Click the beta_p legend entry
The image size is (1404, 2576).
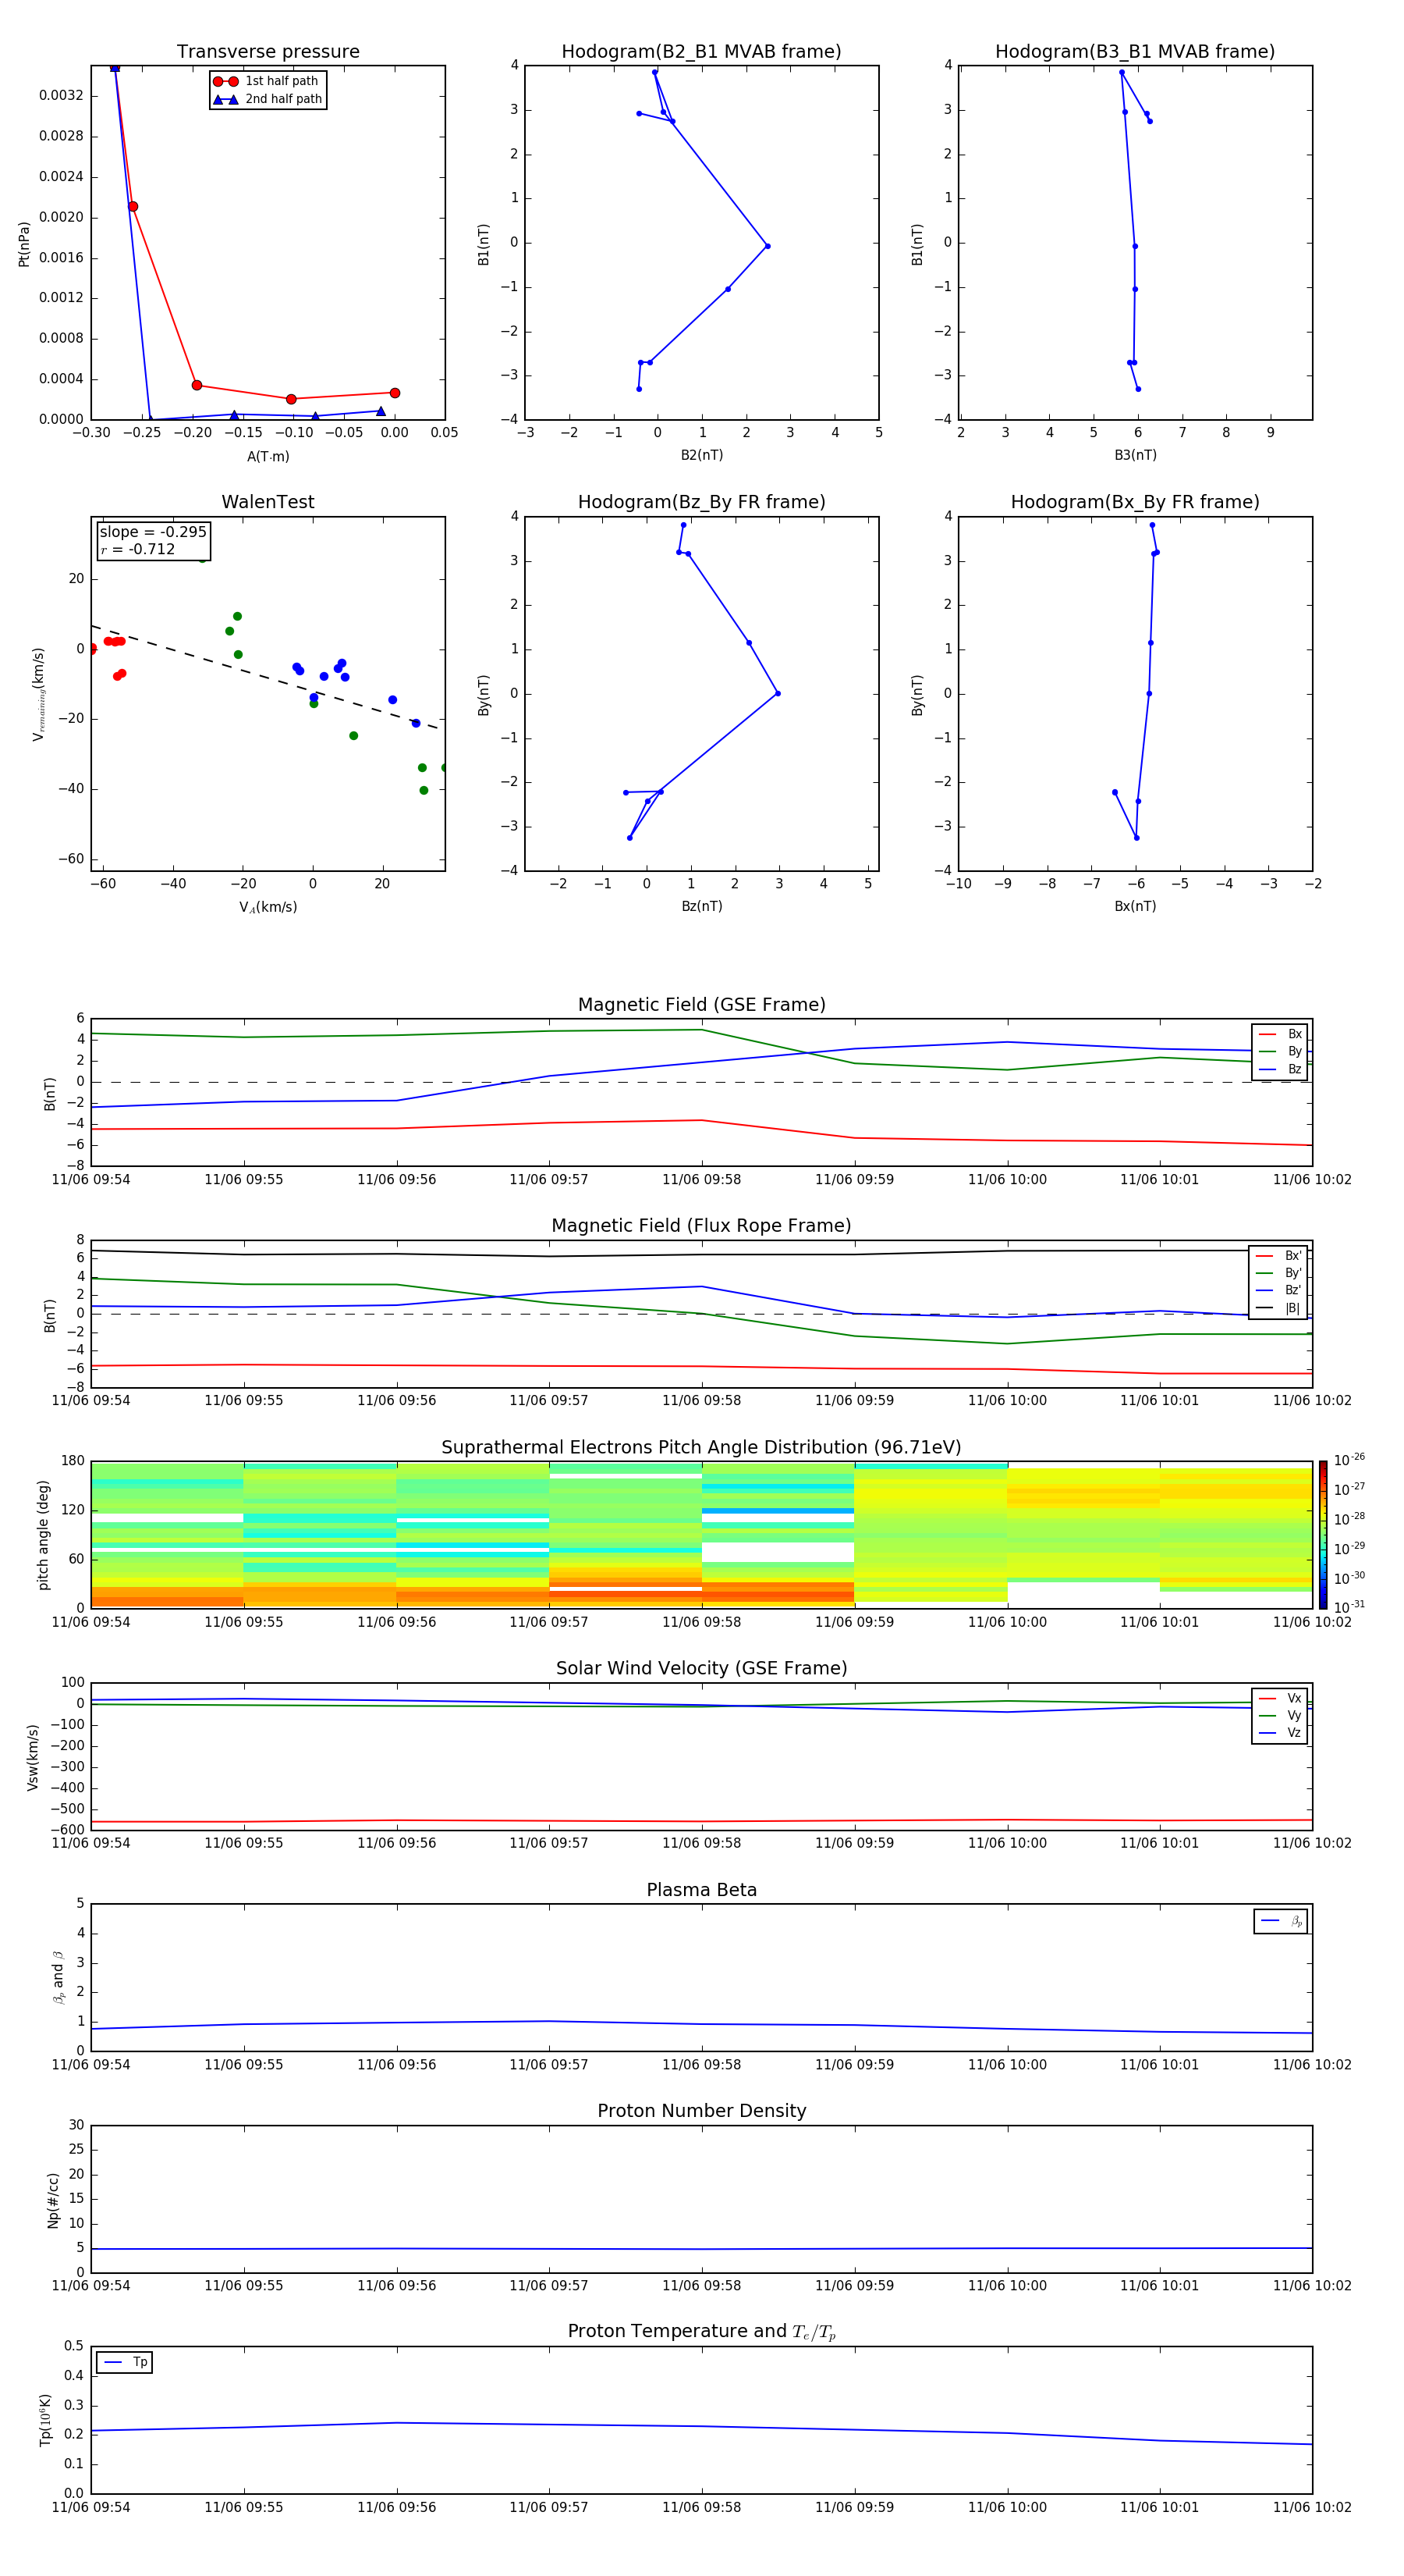click(x=1281, y=1921)
